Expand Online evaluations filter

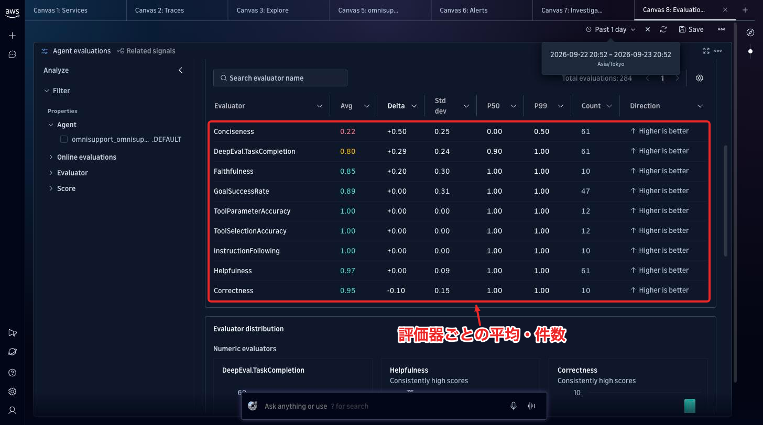click(51, 157)
